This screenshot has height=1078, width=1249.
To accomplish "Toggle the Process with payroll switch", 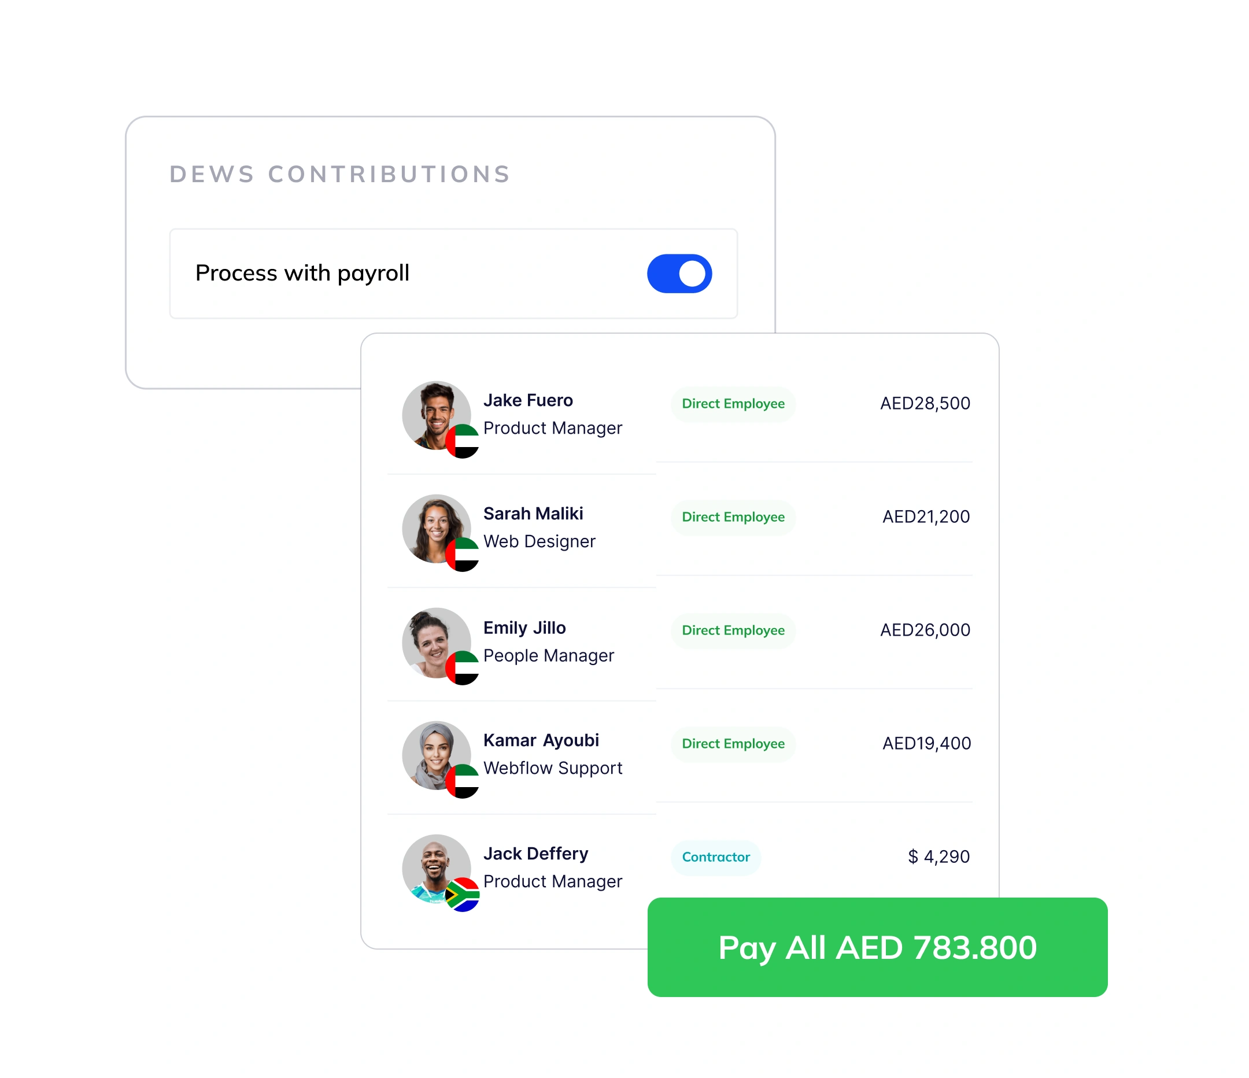I will [679, 274].
